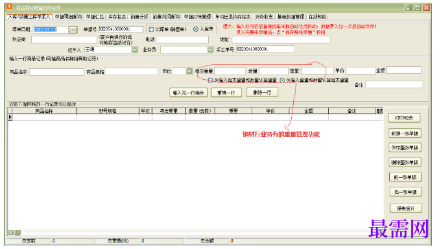Expand the 经手人 dropdown
Viewport: 441px width, 249px height.
click(x=134, y=49)
